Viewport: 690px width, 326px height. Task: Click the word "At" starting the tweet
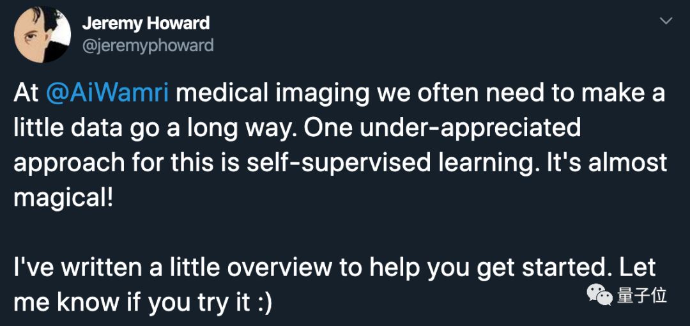pyautogui.click(x=26, y=93)
